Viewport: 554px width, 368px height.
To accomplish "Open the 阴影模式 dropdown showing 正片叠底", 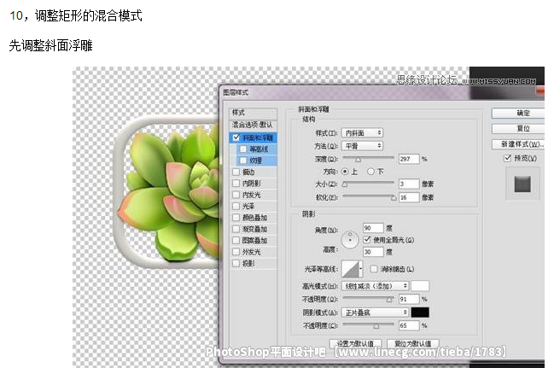I will [376, 313].
